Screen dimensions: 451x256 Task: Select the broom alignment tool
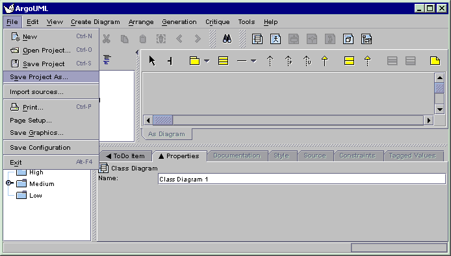170,61
